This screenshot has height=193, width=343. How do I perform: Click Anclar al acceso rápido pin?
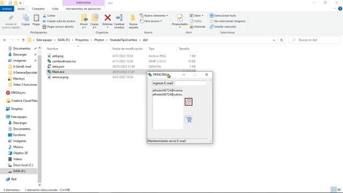11,21
